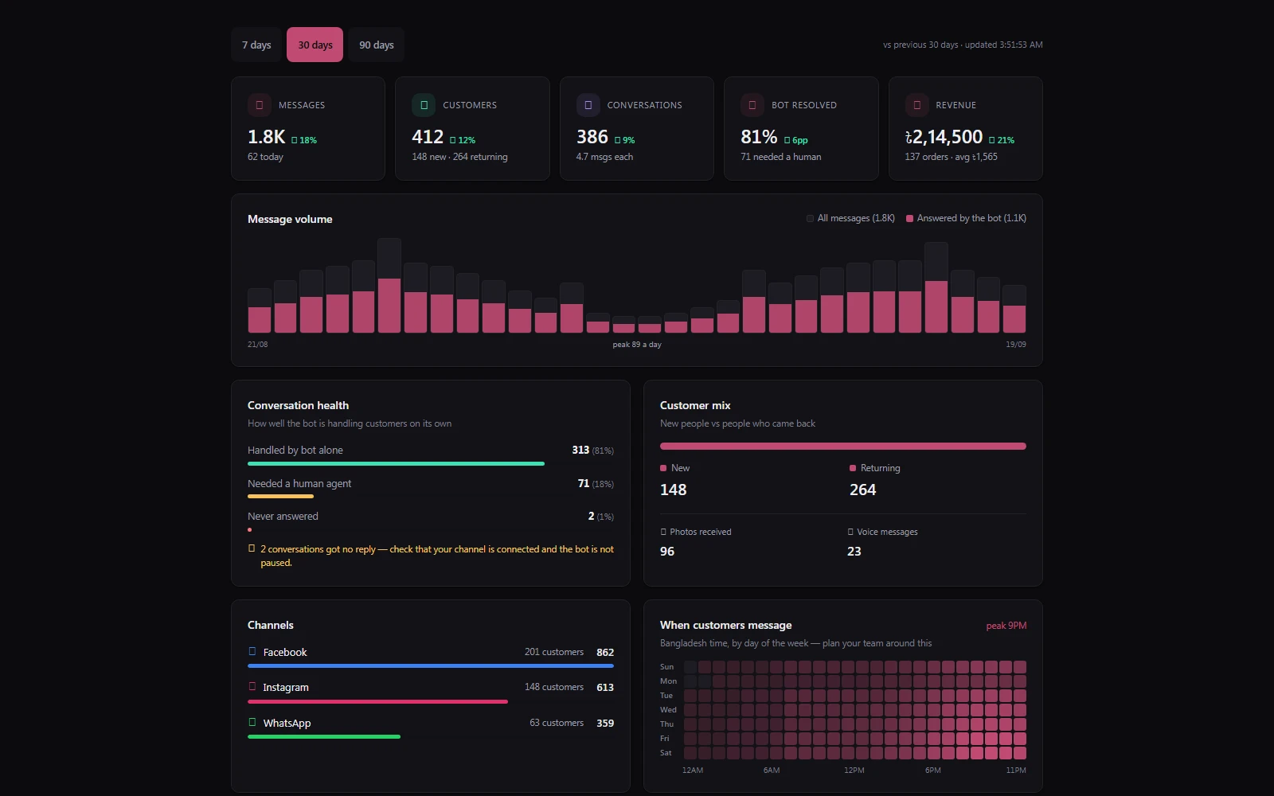The image size is (1274, 796).
Task: Click the Facebook channel icon
Action: 252,651
